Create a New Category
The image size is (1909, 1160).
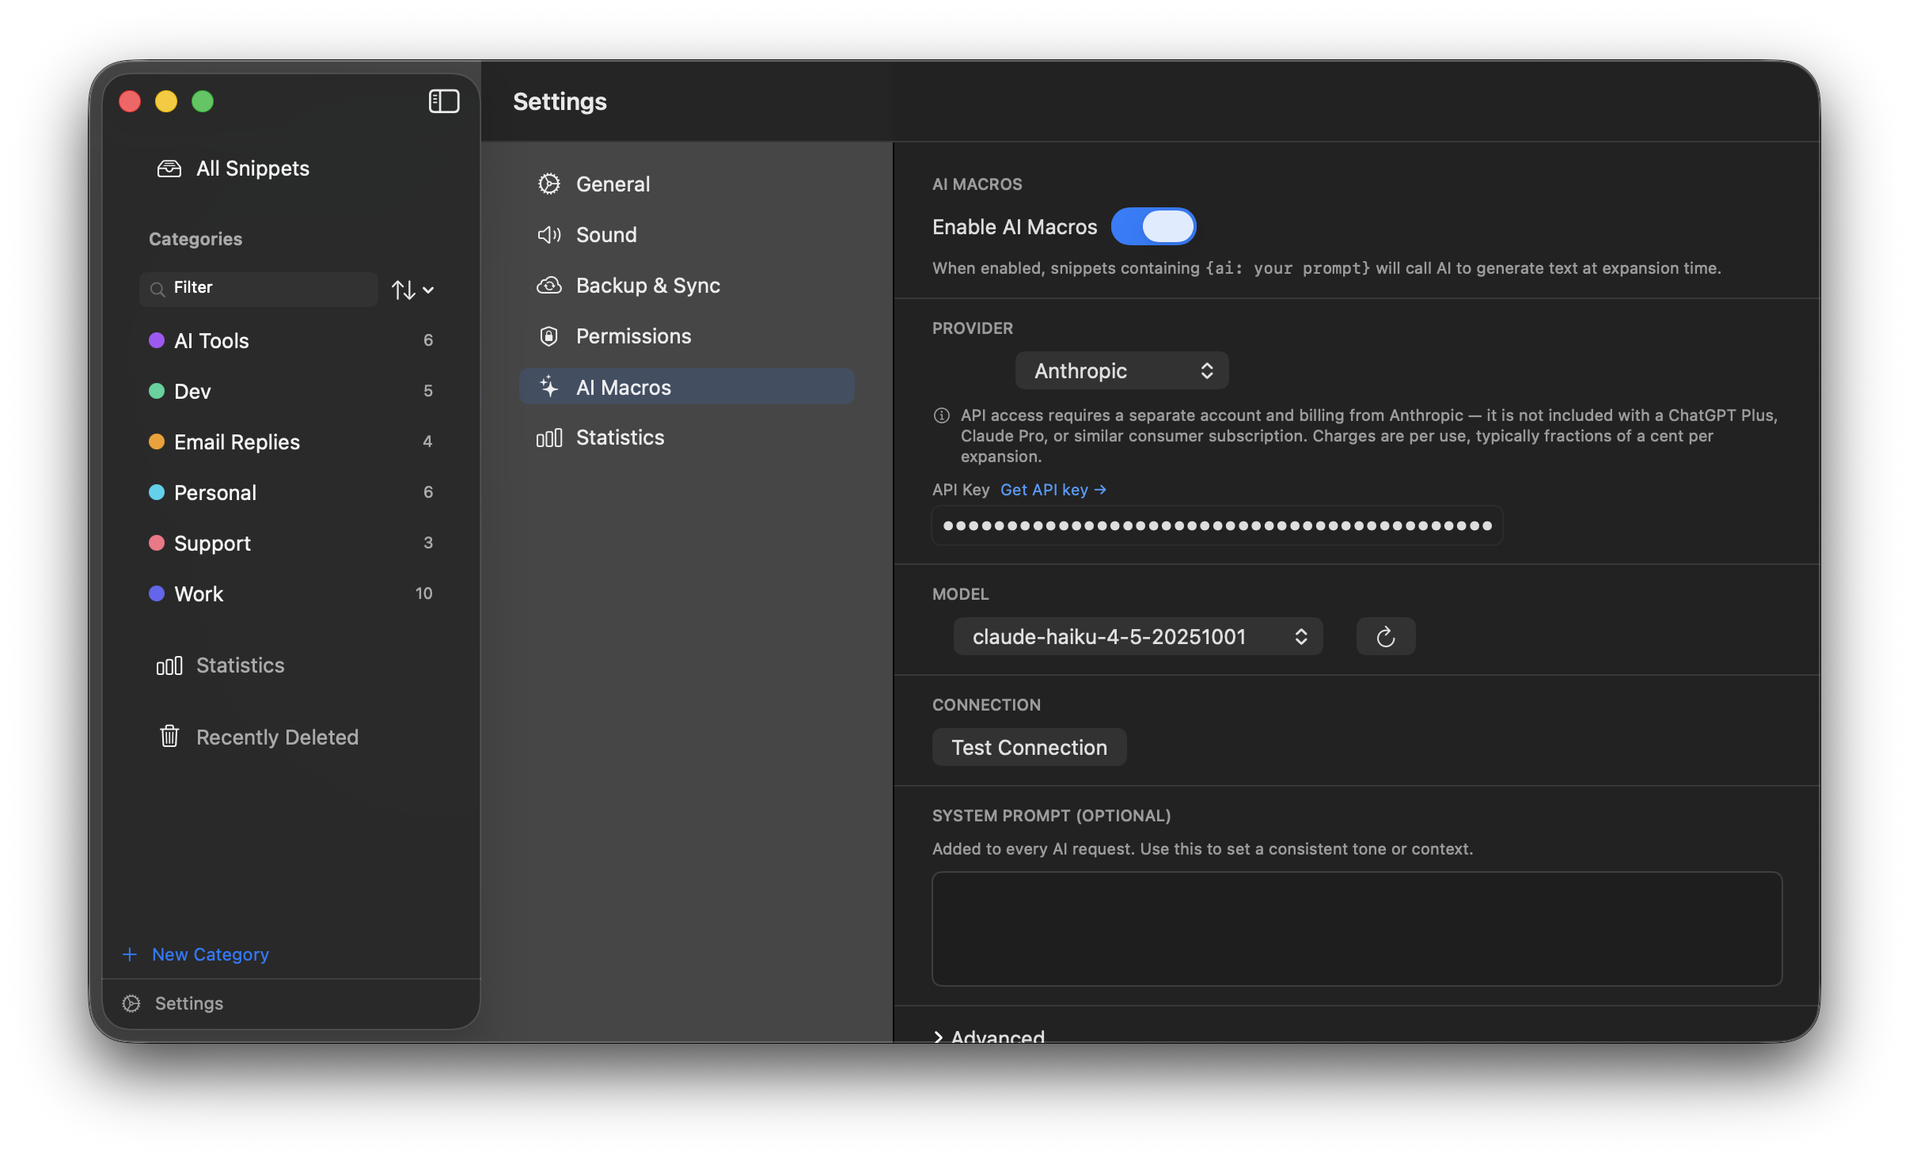pos(195,954)
